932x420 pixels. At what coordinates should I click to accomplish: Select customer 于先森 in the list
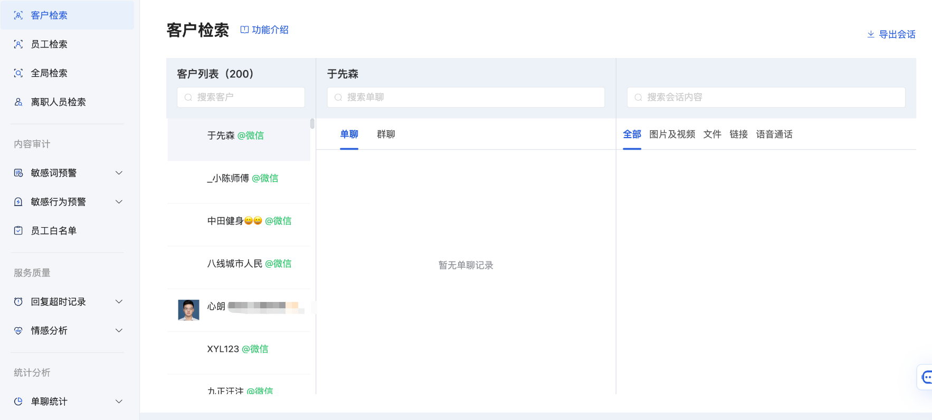[x=239, y=140]
